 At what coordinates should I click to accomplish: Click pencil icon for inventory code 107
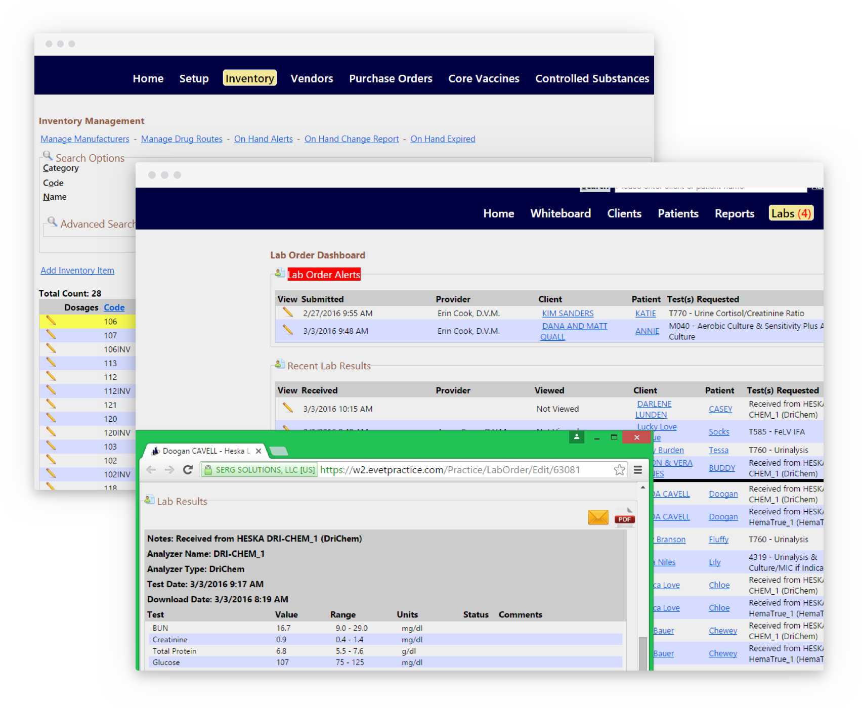(x=51, y=334)
